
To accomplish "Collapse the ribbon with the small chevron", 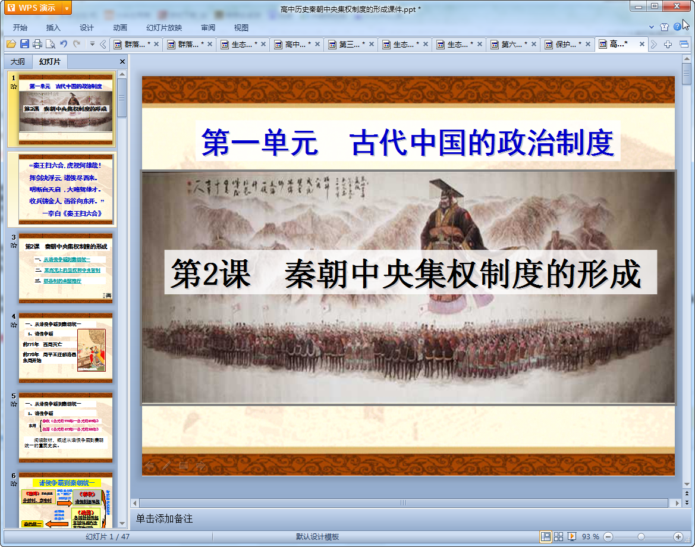I will (652, 27).
